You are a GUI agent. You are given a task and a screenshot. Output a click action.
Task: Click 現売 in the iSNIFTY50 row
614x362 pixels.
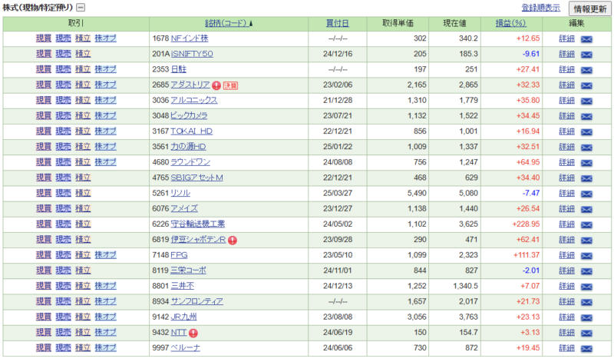[x=63, y=54]
